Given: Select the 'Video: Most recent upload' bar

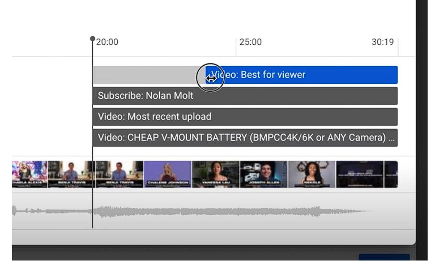Looking at the screenshot, I should [245, 117].
